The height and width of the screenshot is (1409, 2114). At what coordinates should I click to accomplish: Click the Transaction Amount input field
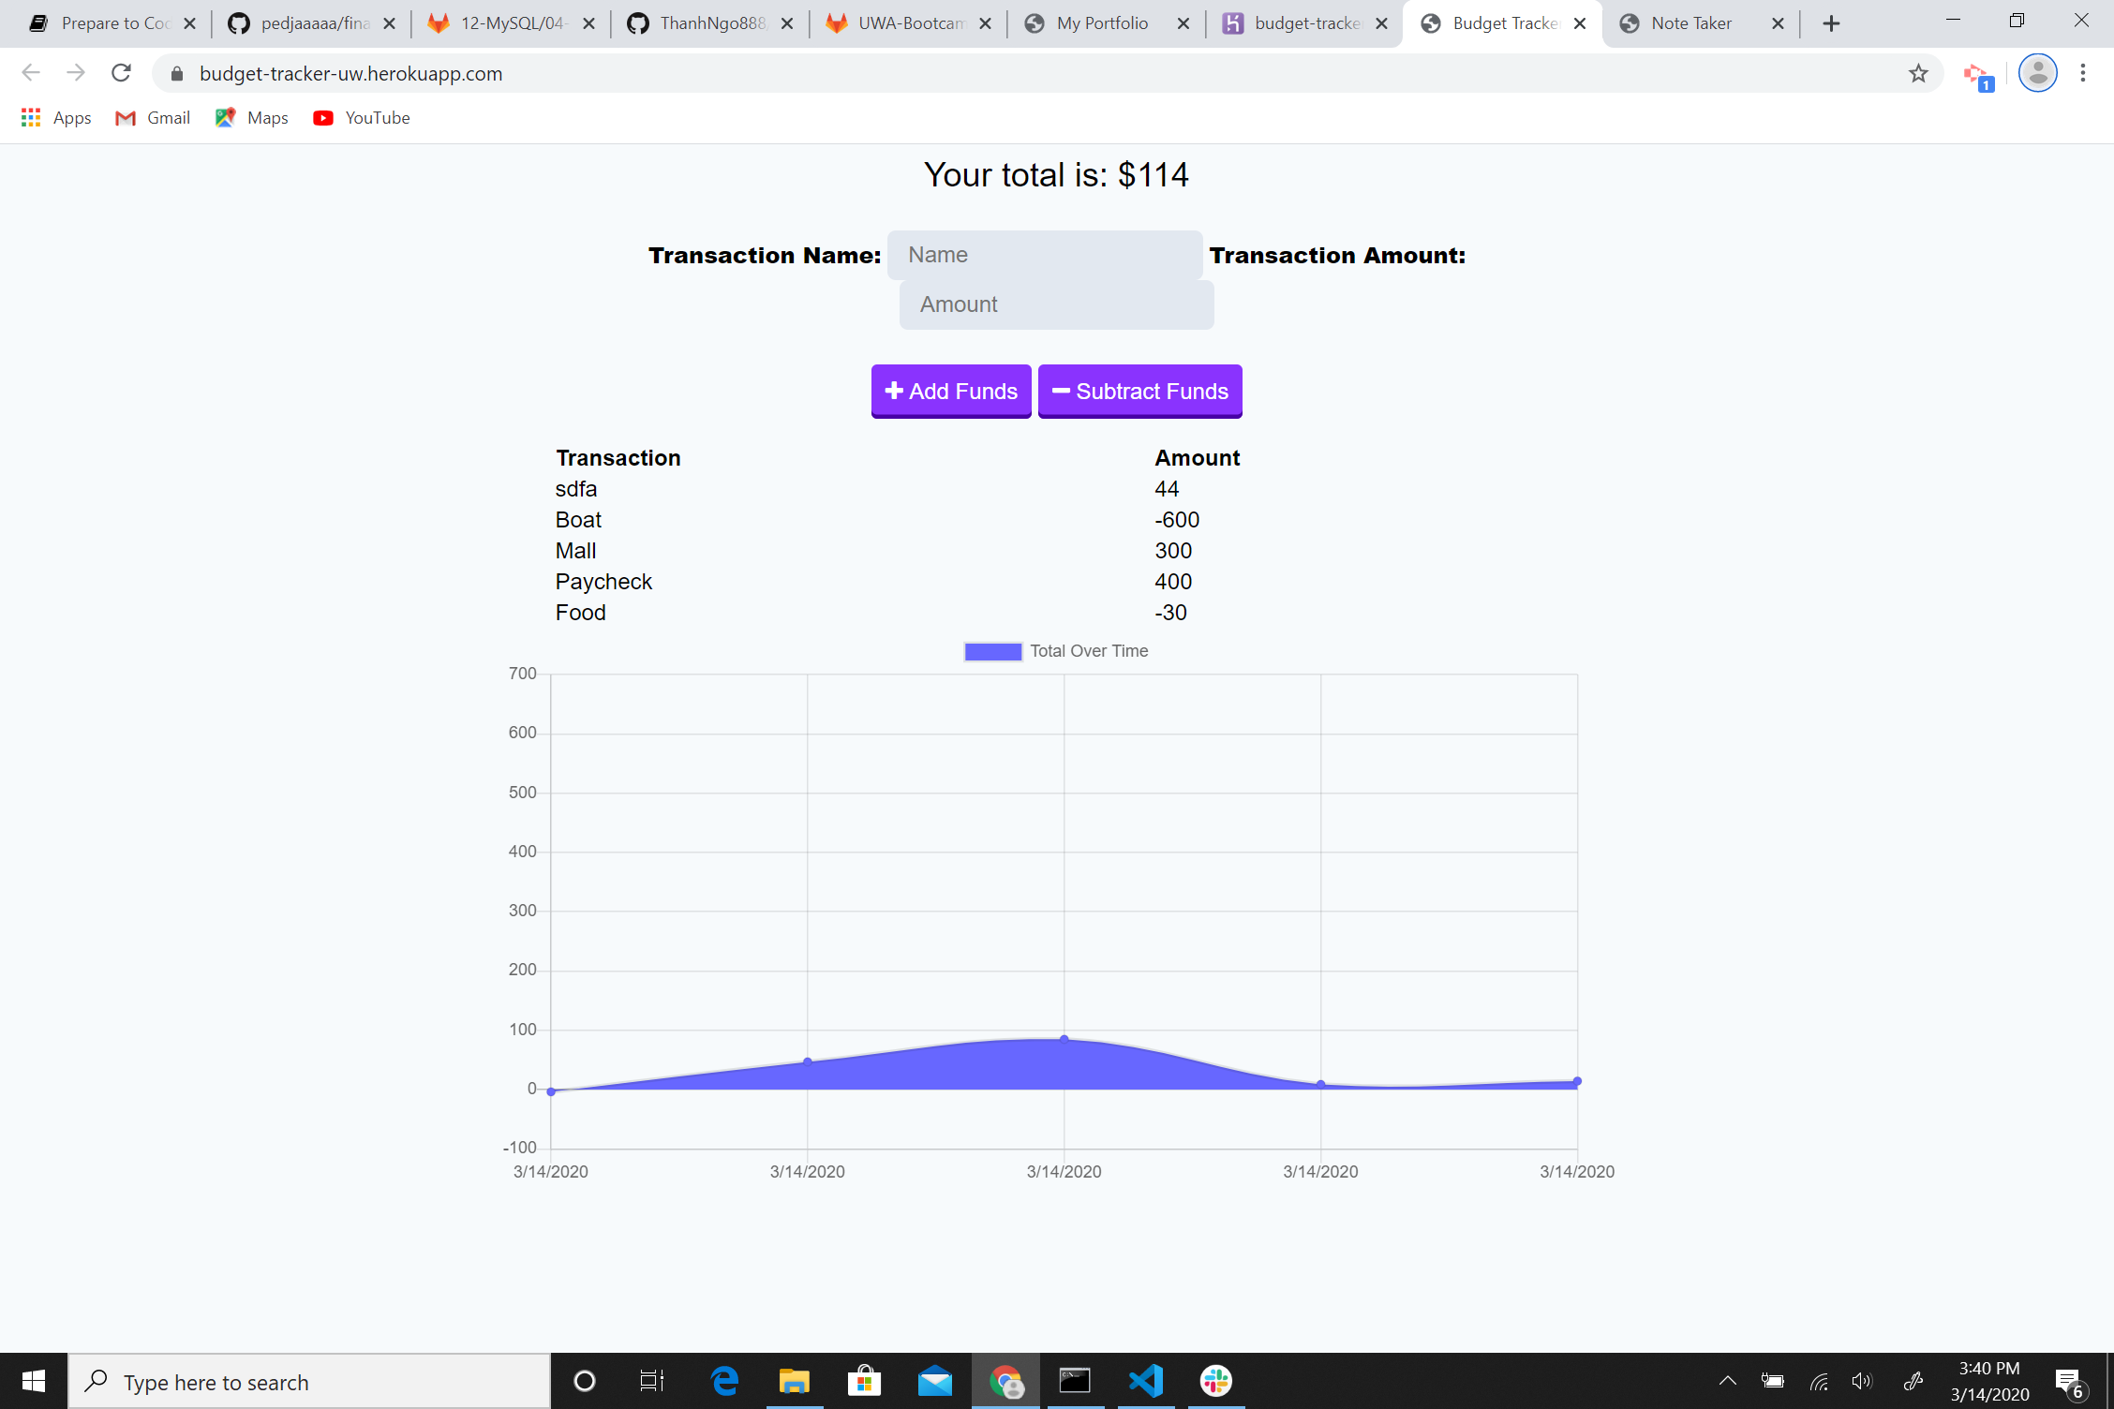pyautogui.click(x=1056, y=304)
